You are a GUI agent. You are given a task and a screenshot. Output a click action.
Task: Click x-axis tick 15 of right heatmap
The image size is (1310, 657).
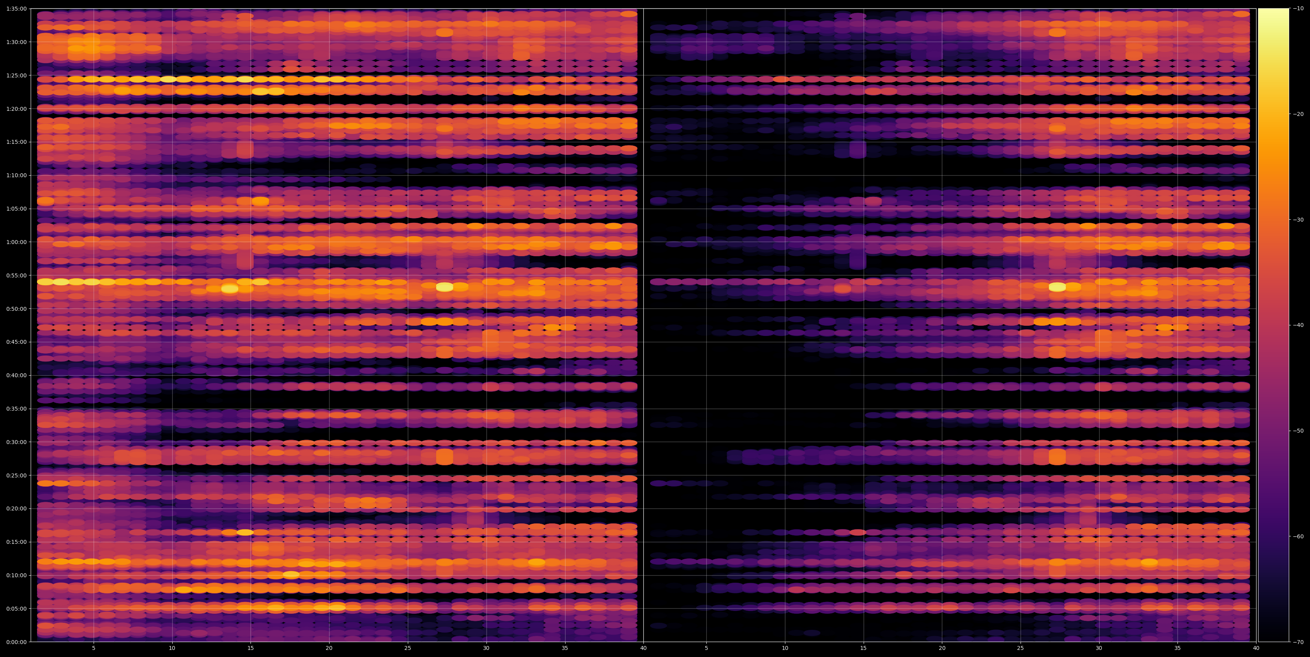(864, 648)
